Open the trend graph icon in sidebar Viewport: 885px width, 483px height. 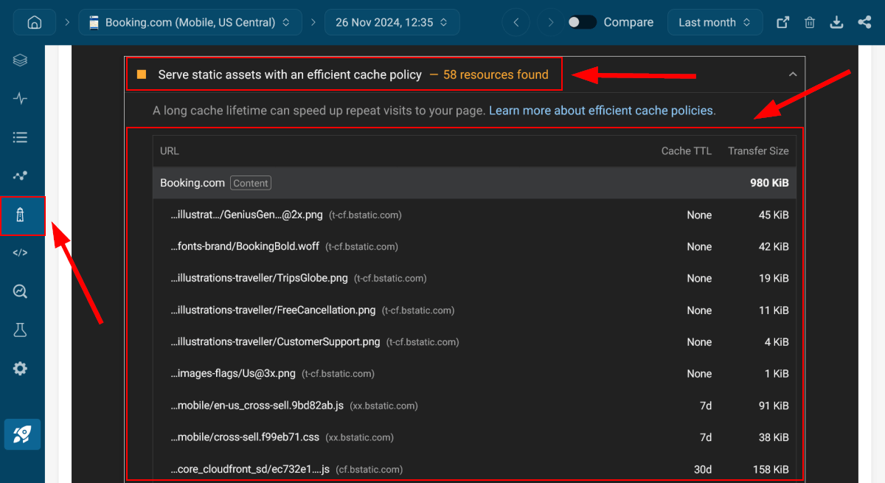(20, 176)
